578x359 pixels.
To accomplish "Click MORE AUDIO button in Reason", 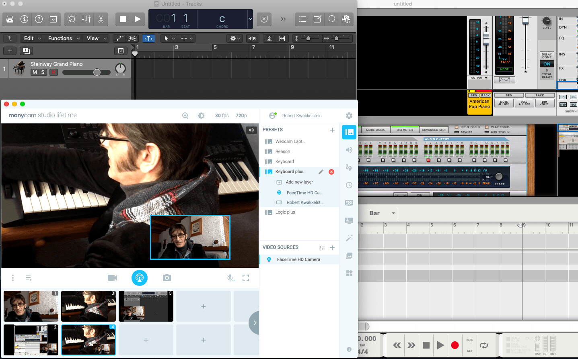I will [375, 130].
